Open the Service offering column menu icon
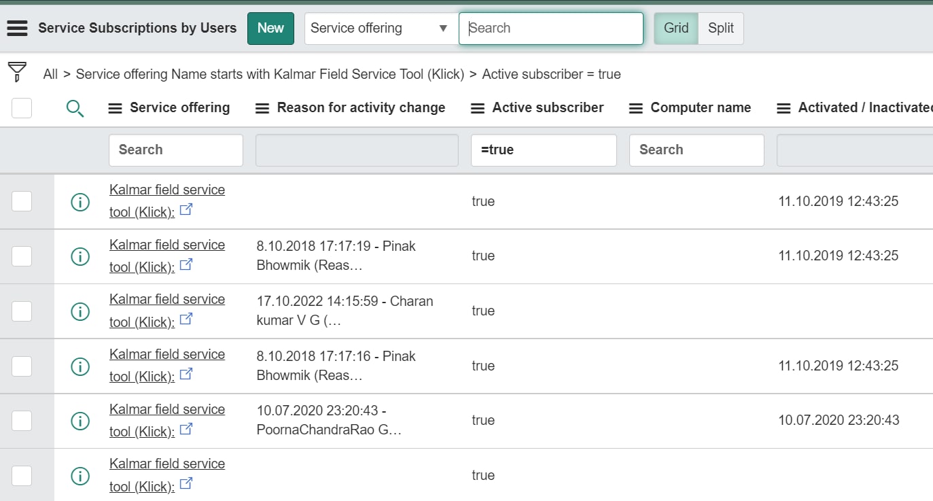933x501 pixels. pyautogui.click(x=116, y=108)
